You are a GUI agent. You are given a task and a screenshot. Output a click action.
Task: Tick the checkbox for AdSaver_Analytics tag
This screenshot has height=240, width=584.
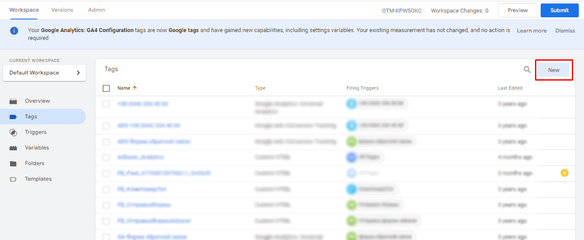(106, 157)
